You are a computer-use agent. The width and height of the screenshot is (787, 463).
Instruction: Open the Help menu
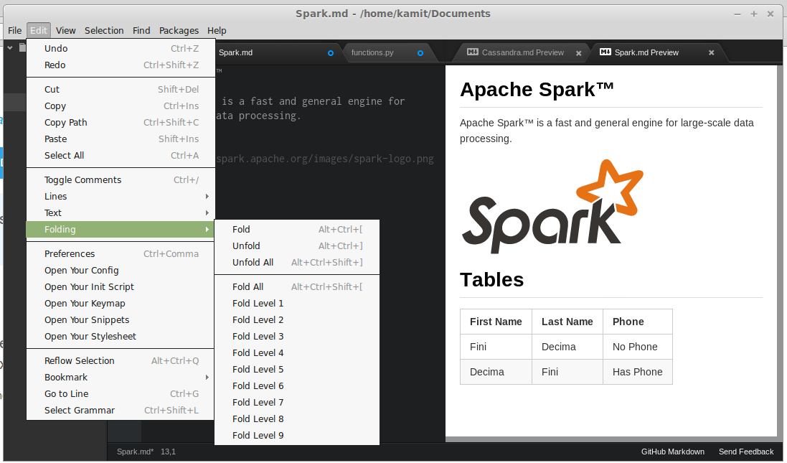(x=217, y=31)
